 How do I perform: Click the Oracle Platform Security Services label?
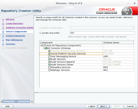click(68, 54)
